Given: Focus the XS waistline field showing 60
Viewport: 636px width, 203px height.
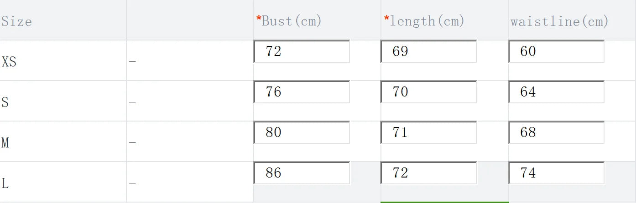Looking at the screenshot, I should tap(556, 51).
